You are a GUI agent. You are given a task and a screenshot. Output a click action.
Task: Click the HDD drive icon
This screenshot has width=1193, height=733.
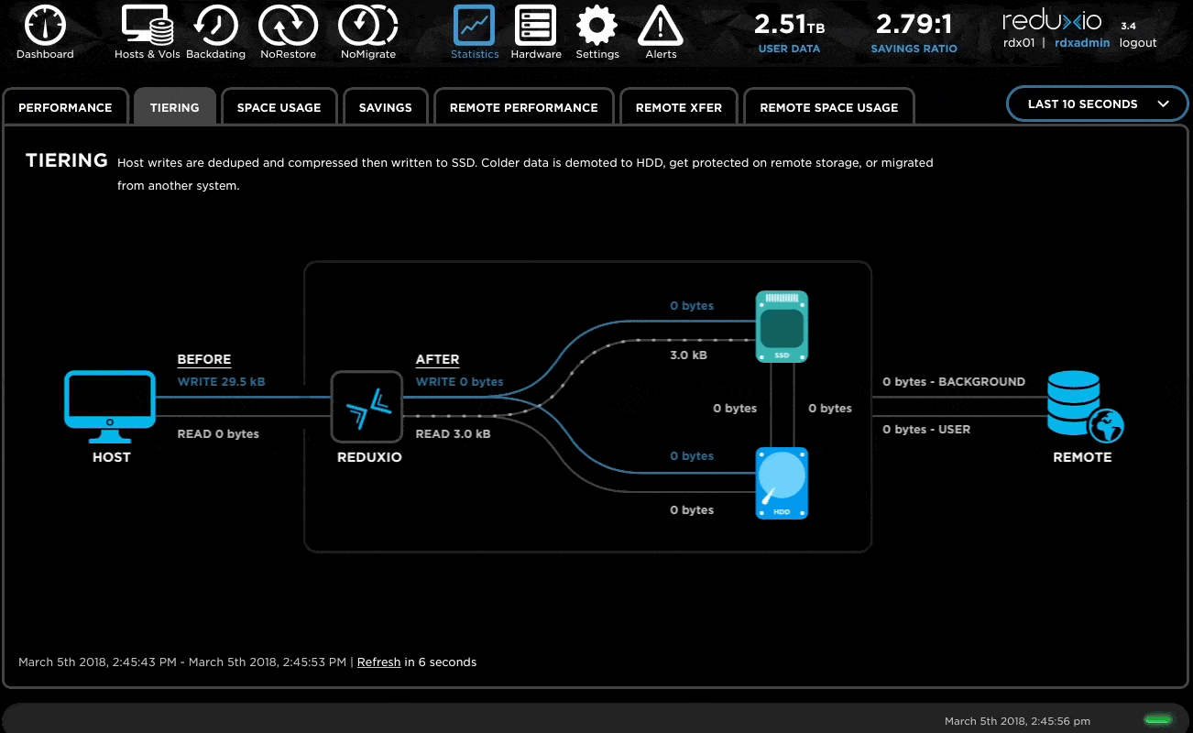click(782, 484)
